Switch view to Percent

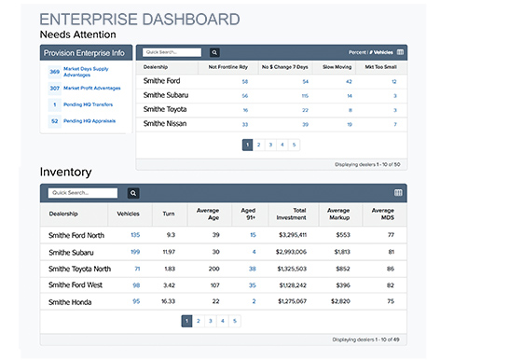[x=357, y=52]
